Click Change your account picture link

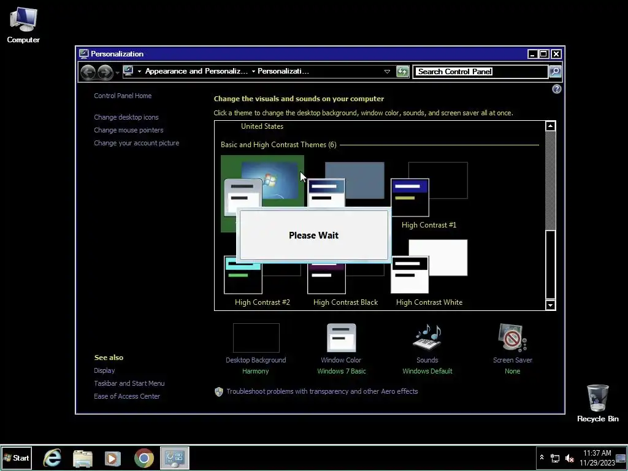(137, 143)
